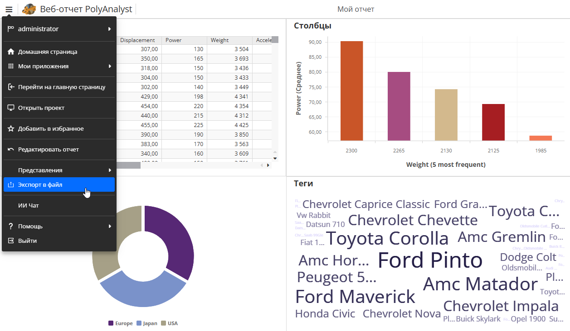Click the Ford Maverick tag
This screenshot has width=570, height=331.
point(355,297)
